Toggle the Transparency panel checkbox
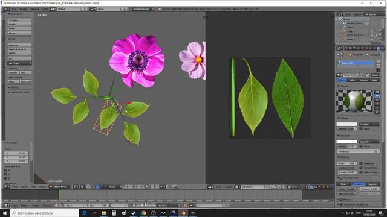Viewport: 387px width, 217px height. (x=341, y=178)
